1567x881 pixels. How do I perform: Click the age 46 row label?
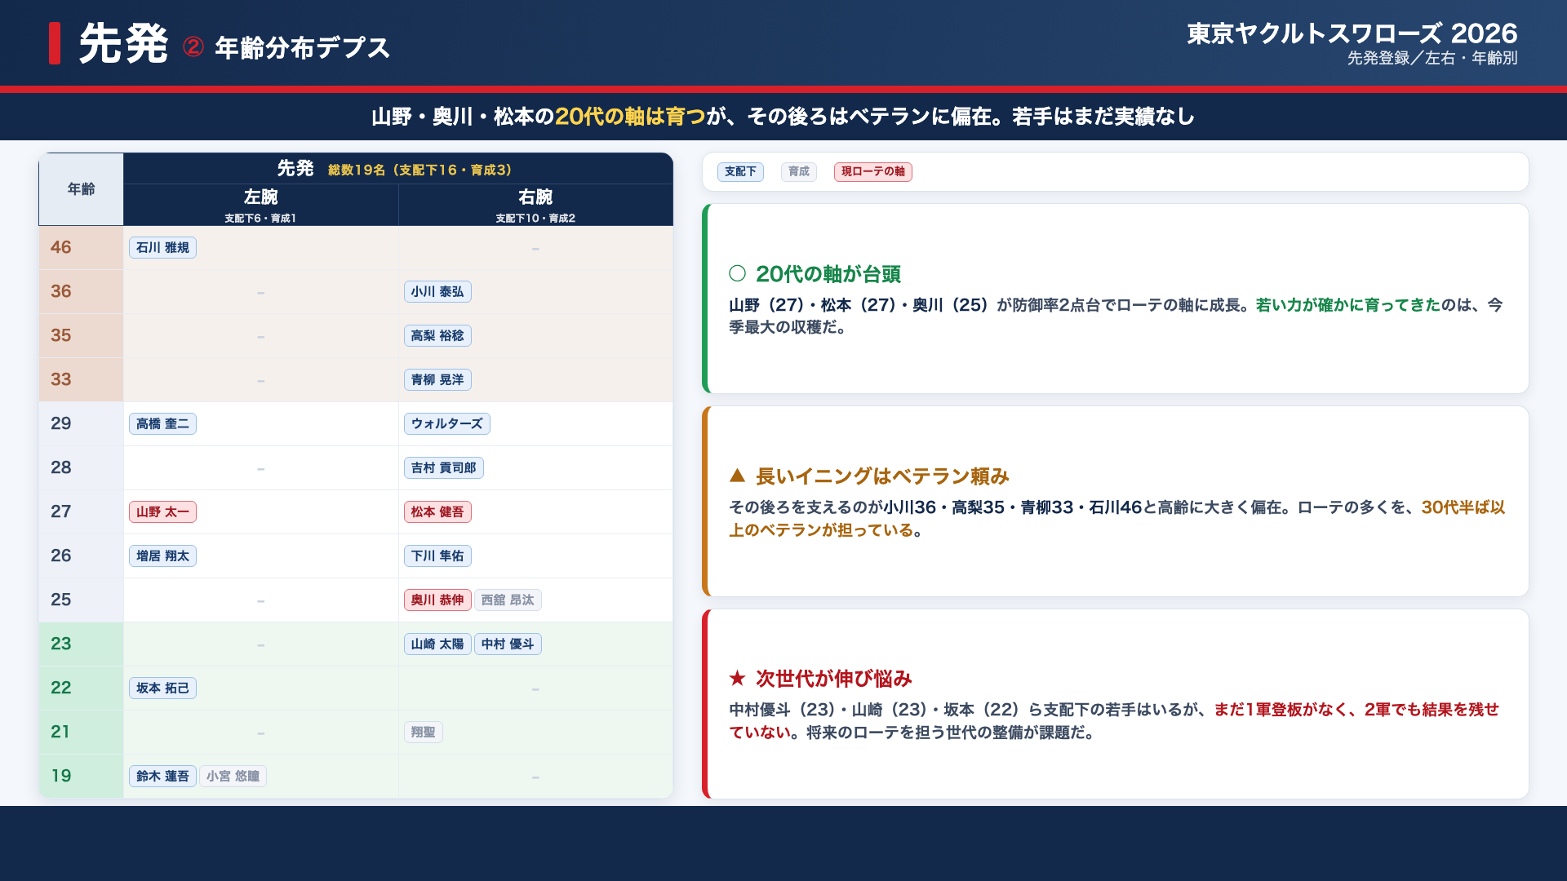pos(61,248)
